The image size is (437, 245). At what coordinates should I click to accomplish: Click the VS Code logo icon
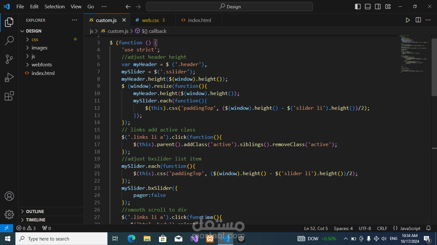point(6,6)
